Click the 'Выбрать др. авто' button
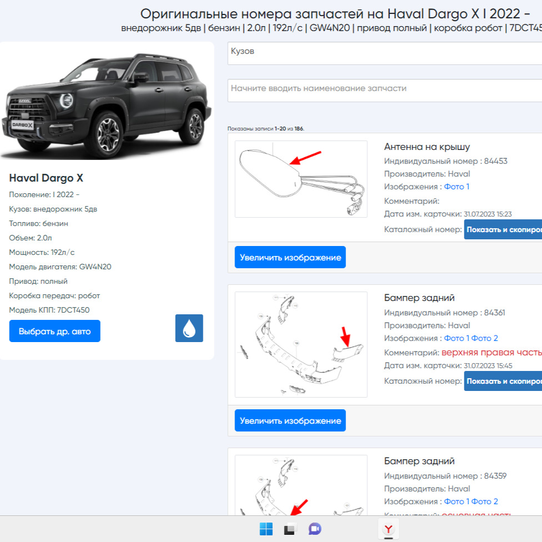542x542 pixels. pyautogui.click(x=54, y=331)
